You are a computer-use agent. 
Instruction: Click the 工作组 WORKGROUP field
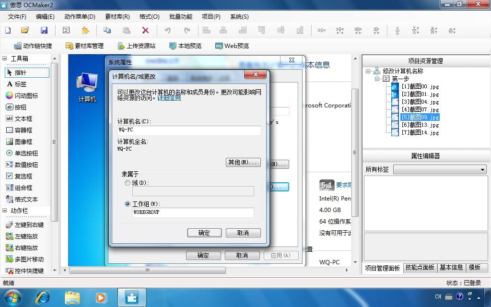pyautogui.click(x=193, y=213)
